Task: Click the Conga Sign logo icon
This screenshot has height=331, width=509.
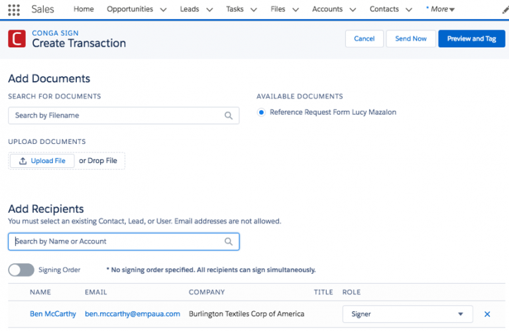Action: pyautogui.click(x=17, y=39)
